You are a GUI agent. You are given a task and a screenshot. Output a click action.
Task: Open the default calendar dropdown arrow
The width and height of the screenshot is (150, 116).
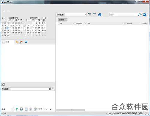53,88
